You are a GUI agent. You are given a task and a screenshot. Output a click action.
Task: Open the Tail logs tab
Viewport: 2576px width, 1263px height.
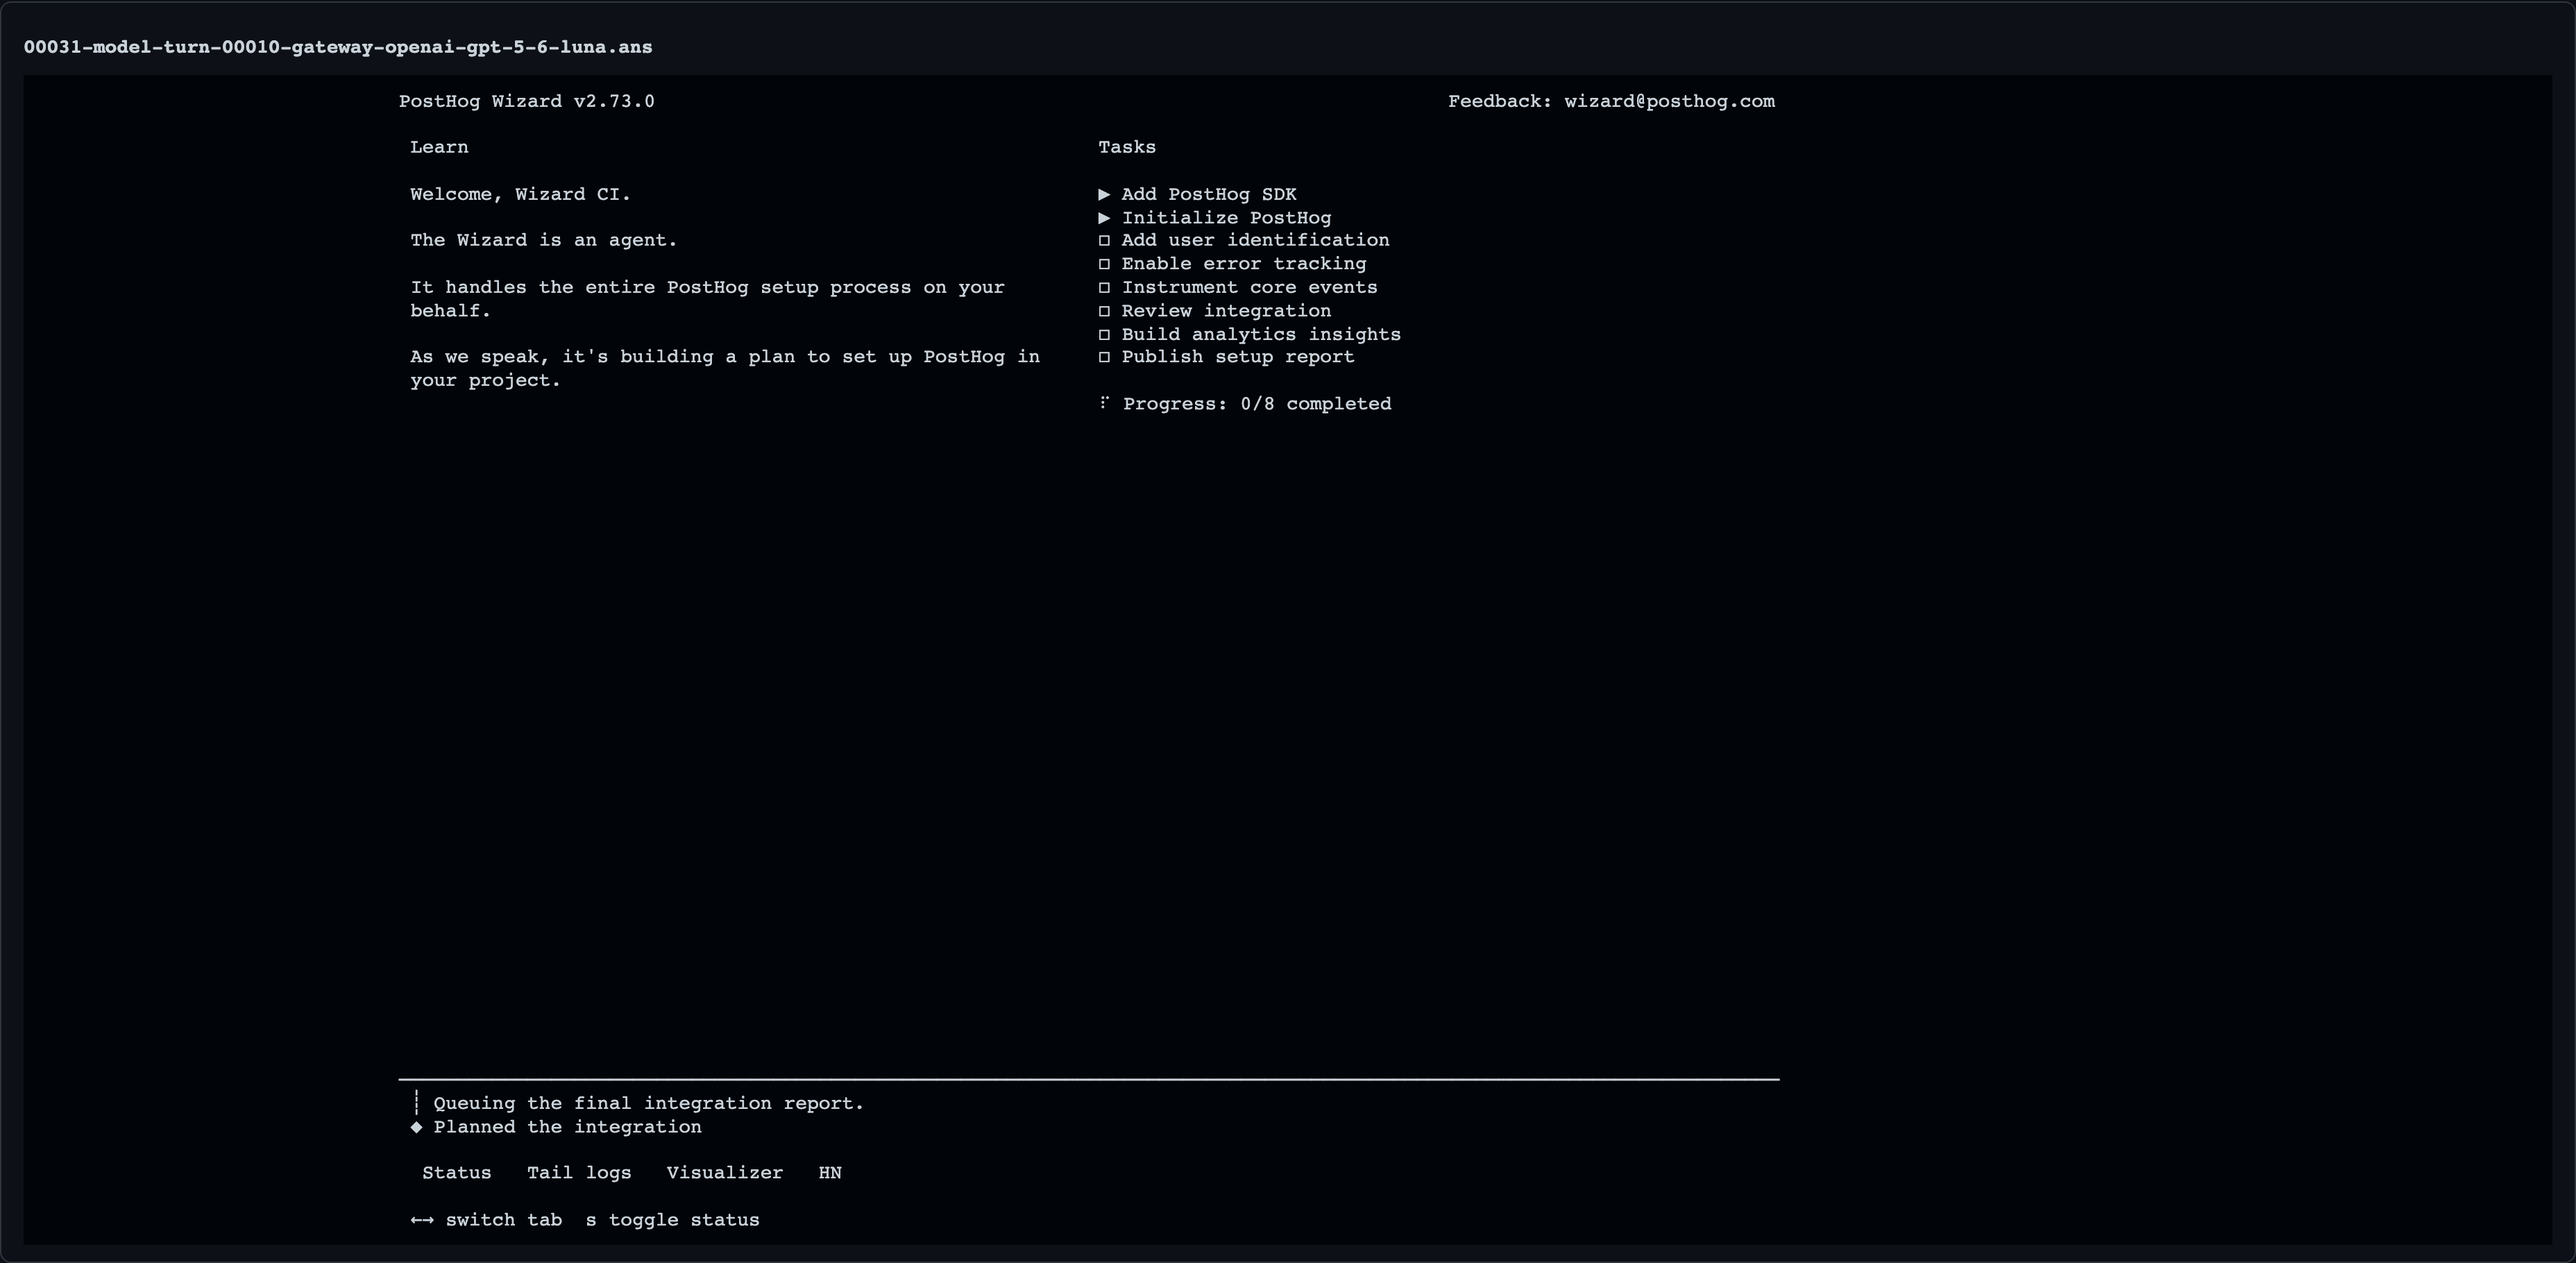click(579, 1173)
